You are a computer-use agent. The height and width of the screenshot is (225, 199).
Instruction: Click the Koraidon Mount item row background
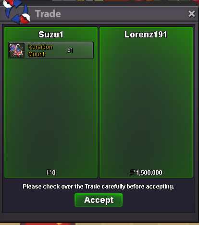click(x=51, y=50)
